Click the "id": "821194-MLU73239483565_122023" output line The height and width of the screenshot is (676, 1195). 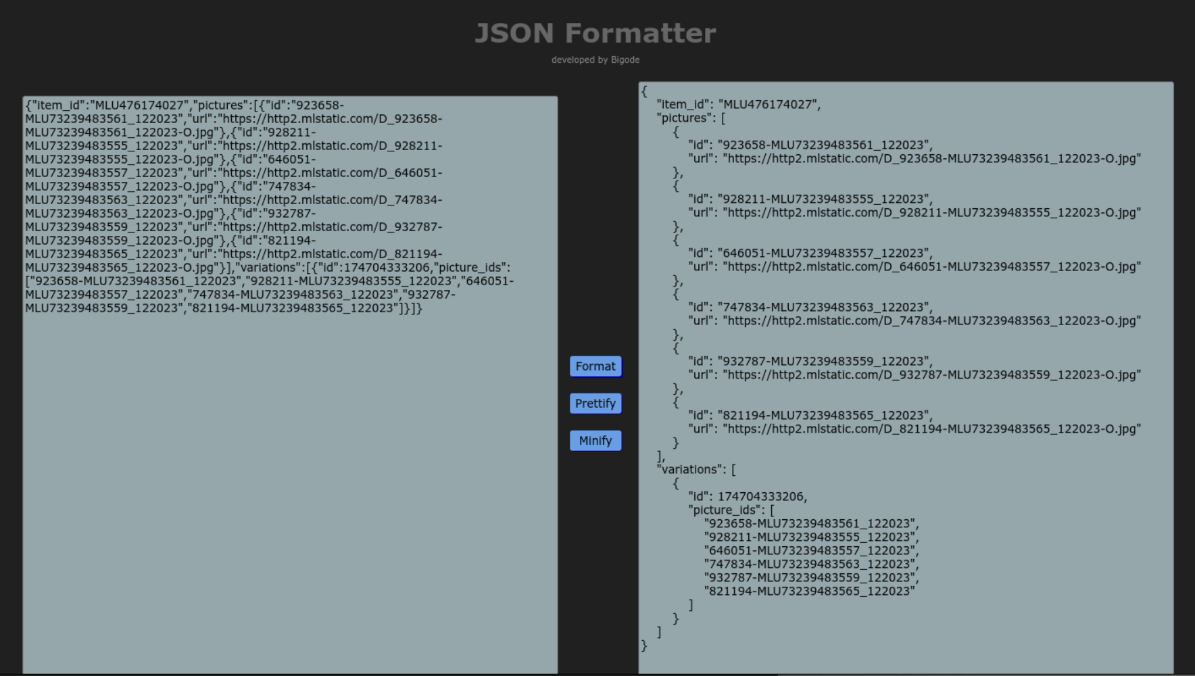point(810,415)
